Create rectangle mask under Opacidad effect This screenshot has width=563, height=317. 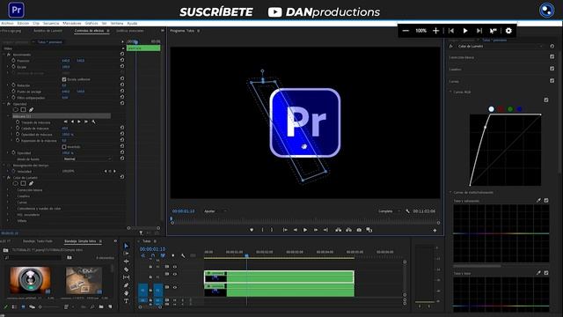24,110
